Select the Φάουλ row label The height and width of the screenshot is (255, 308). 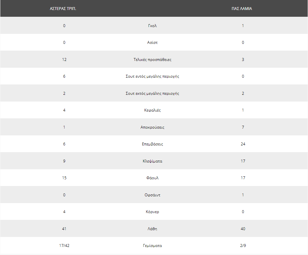[x=153, y=178]
